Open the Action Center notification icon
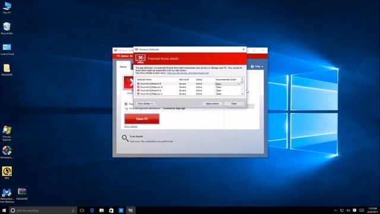The image size is (380, 214). [354, 210]
